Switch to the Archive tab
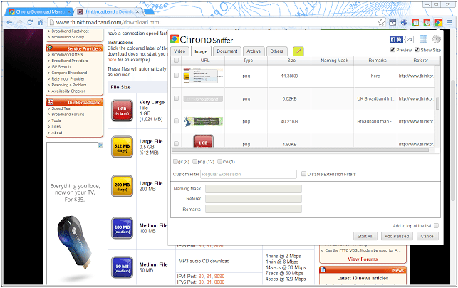 coord(254,51)
